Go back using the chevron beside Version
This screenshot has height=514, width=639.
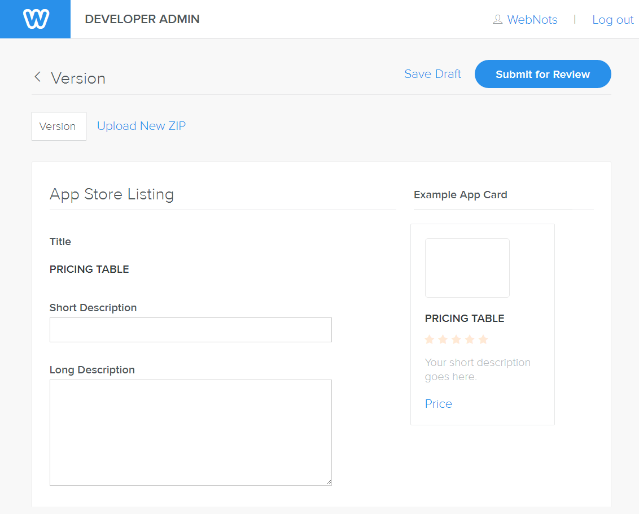point(38,77)
